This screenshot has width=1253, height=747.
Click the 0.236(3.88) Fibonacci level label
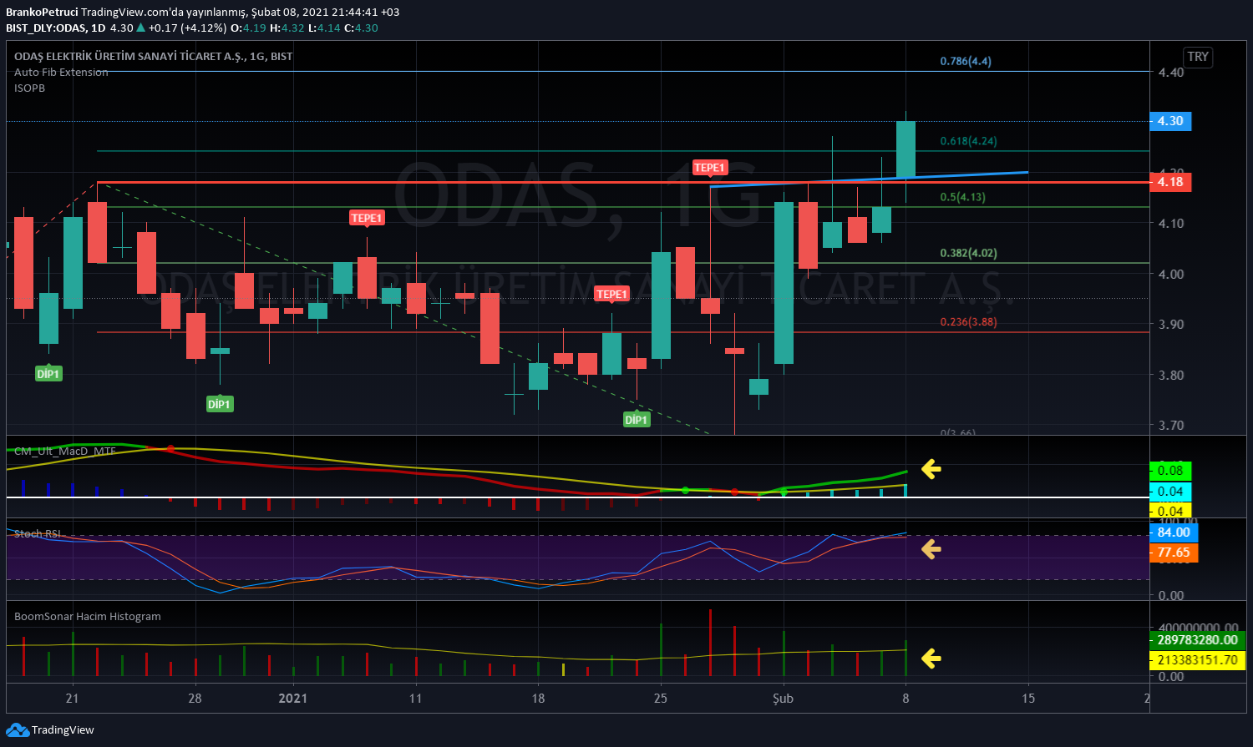968,321
